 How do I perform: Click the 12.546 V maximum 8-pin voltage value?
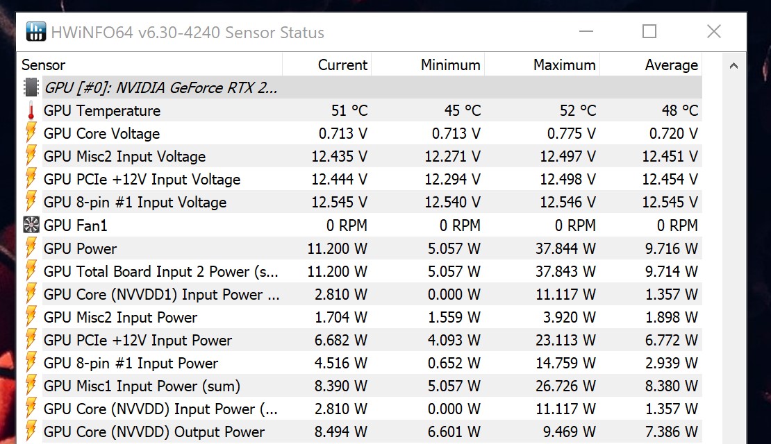tap(568, 202)
